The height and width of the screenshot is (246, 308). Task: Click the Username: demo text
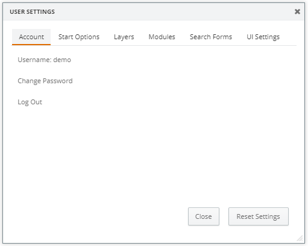pyautogui.click(x=44, y=60)
